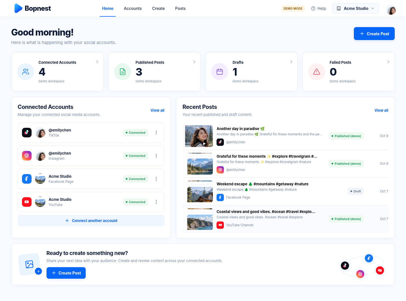
Task: Click Facebook icon under 'Weekend escape' post
Action: coord(220,197)
